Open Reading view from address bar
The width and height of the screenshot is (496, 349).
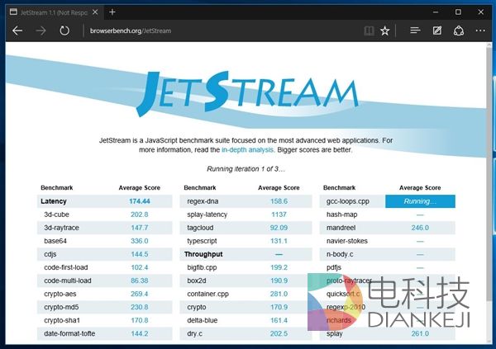[x=369, y=31]
